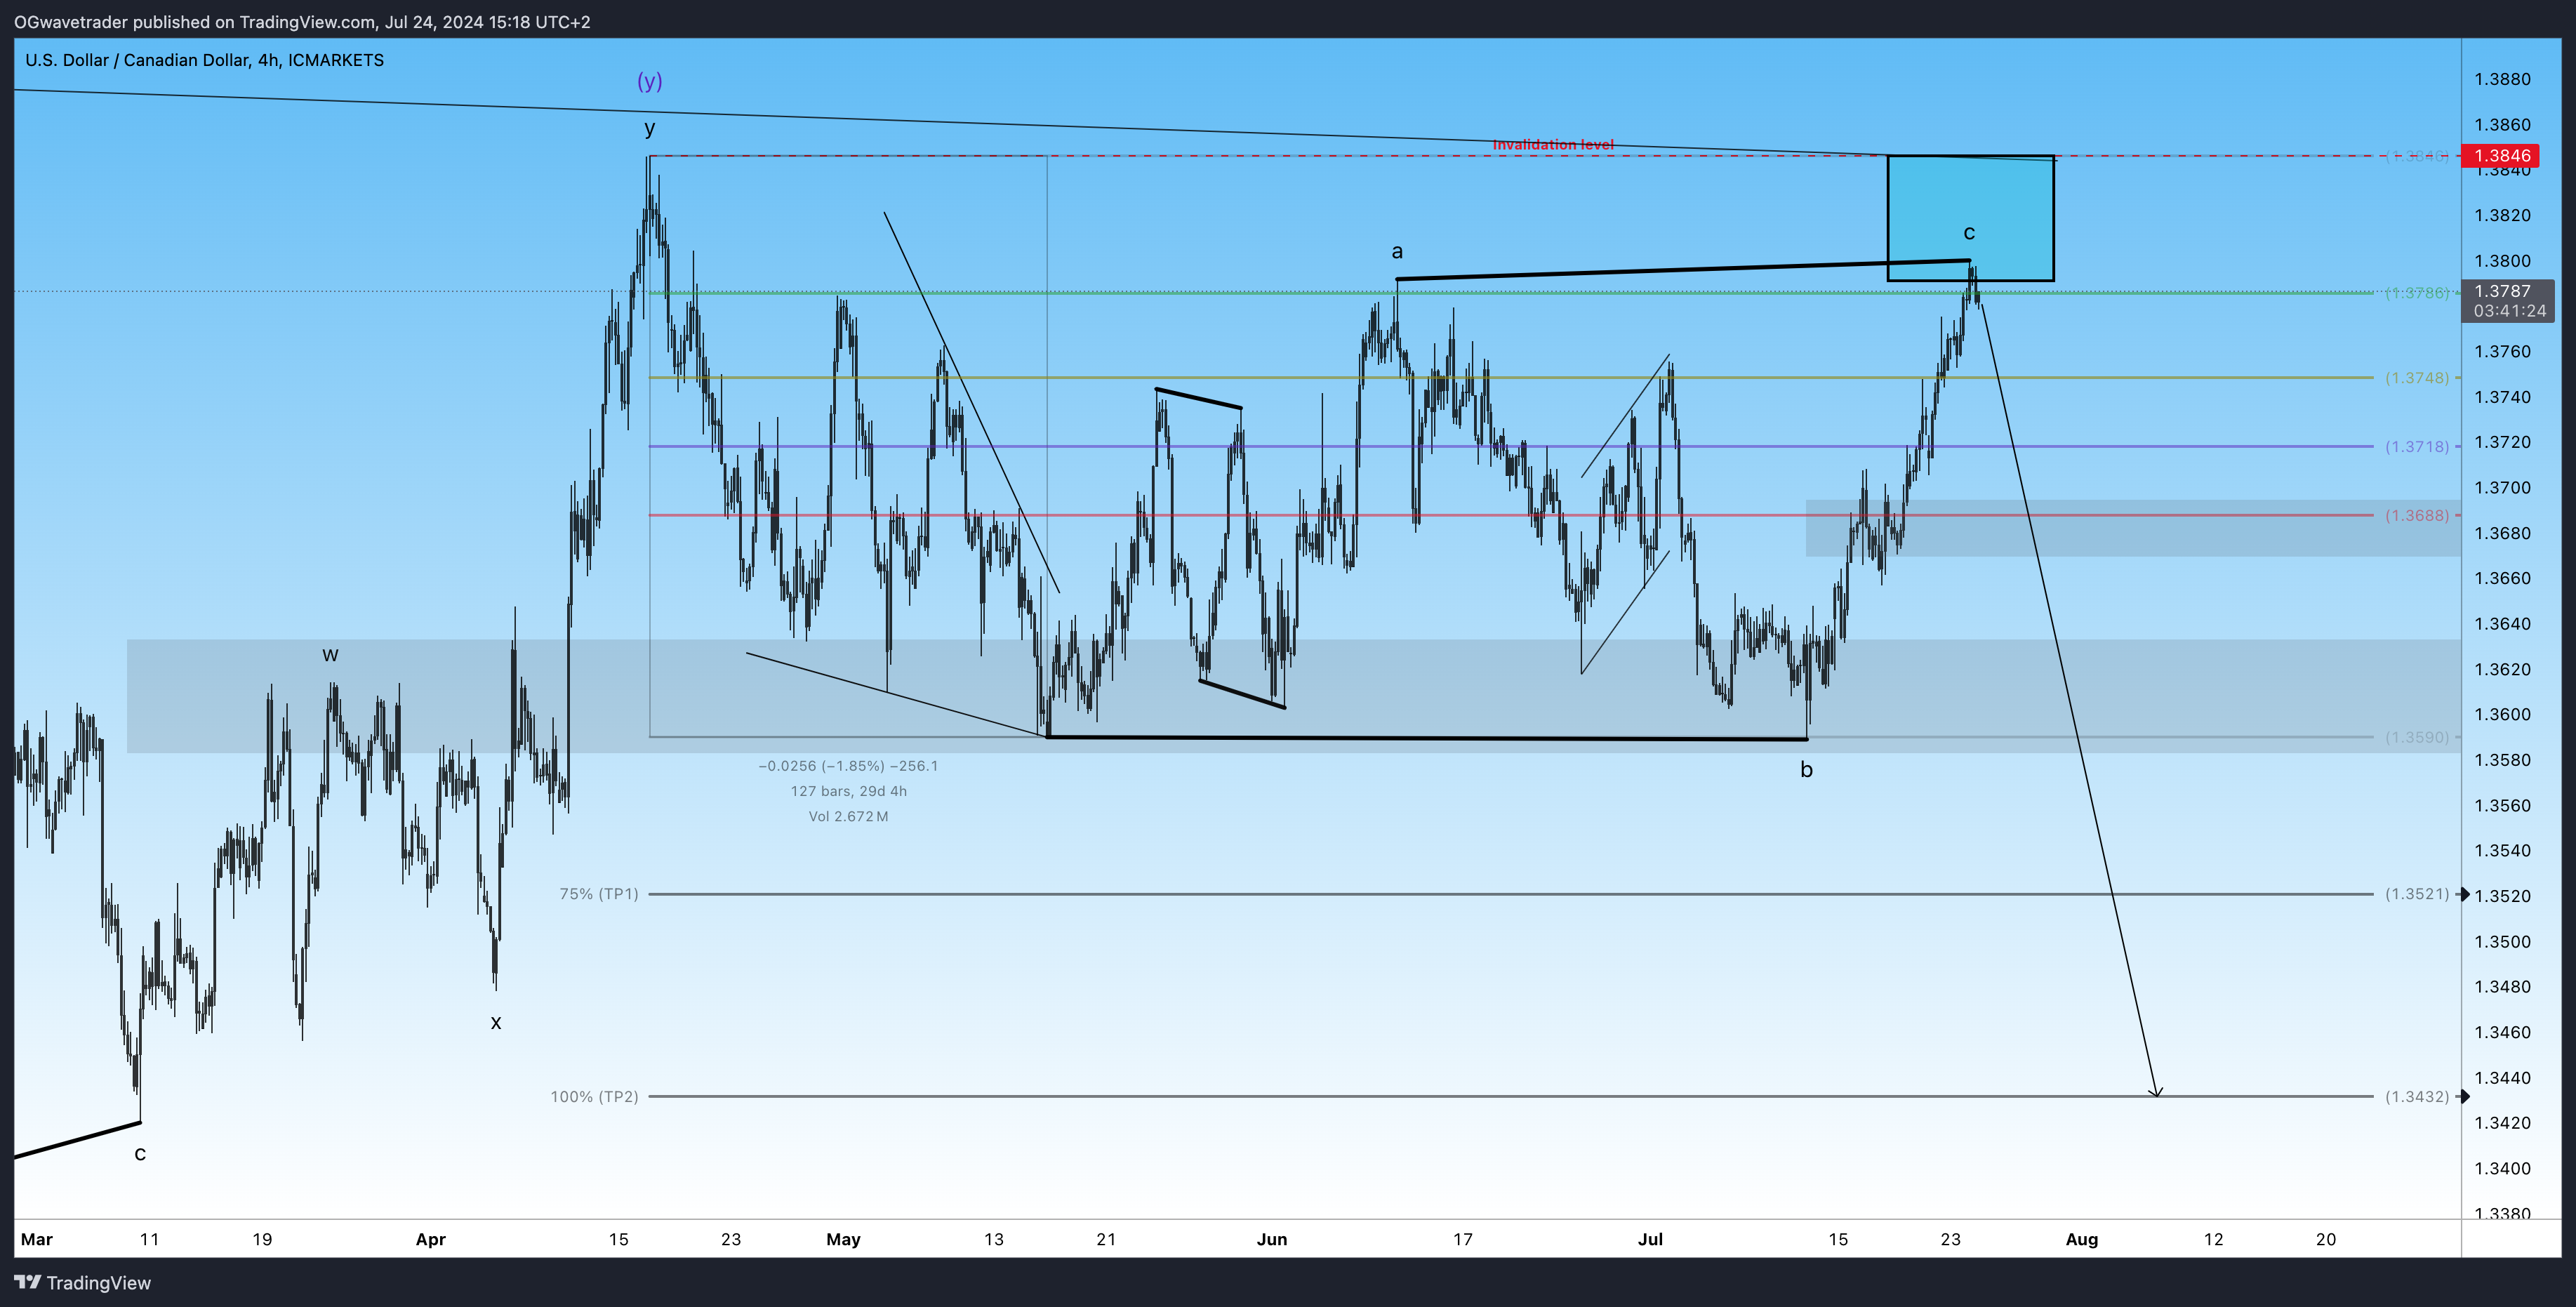Click the (1.3432) level label
The height and width of the screenshot is (1307, 2576).
[2417, 1097]
